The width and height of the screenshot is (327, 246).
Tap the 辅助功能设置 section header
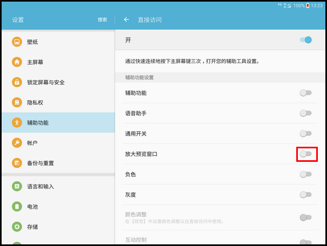pos(139,78)
